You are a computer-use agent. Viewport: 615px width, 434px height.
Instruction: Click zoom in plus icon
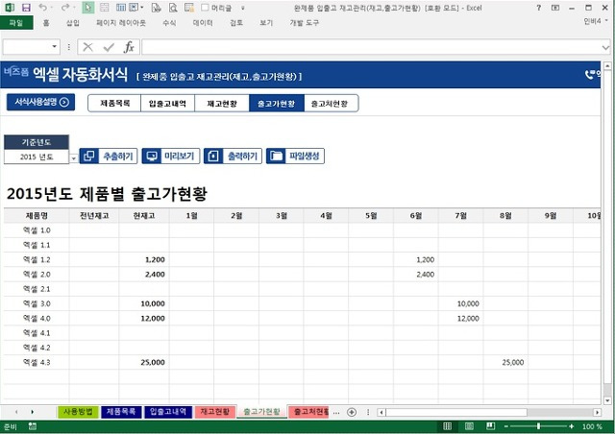[571, 426]
